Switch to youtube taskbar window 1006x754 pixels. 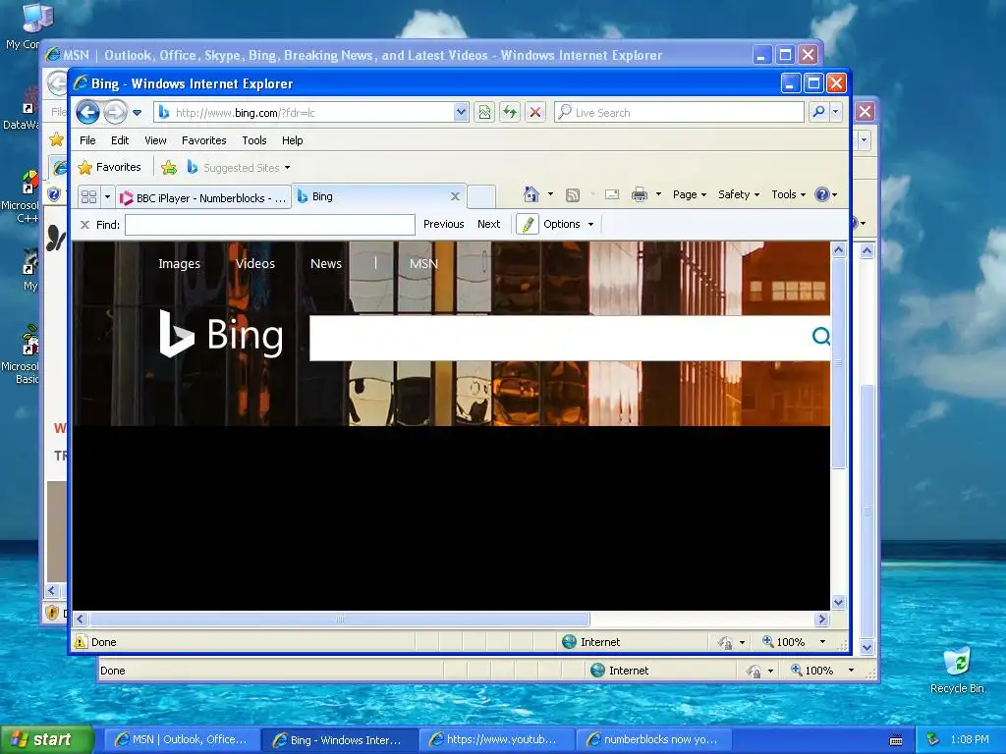[x=496, y=739]
